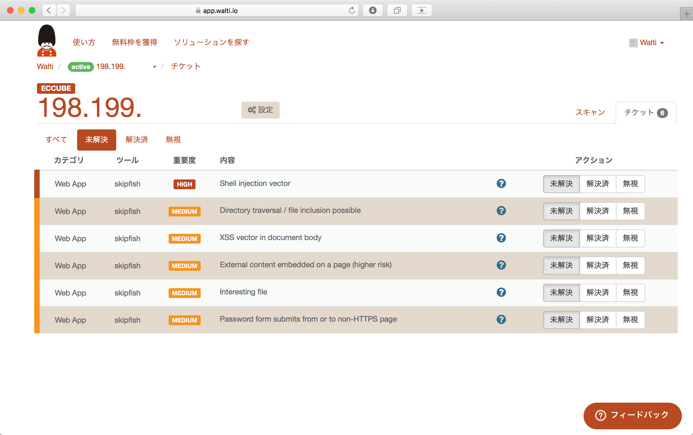Viewport: 693px width, 435px height.
Task: Open the フィードバック feedback button
Action: [632, 415]
